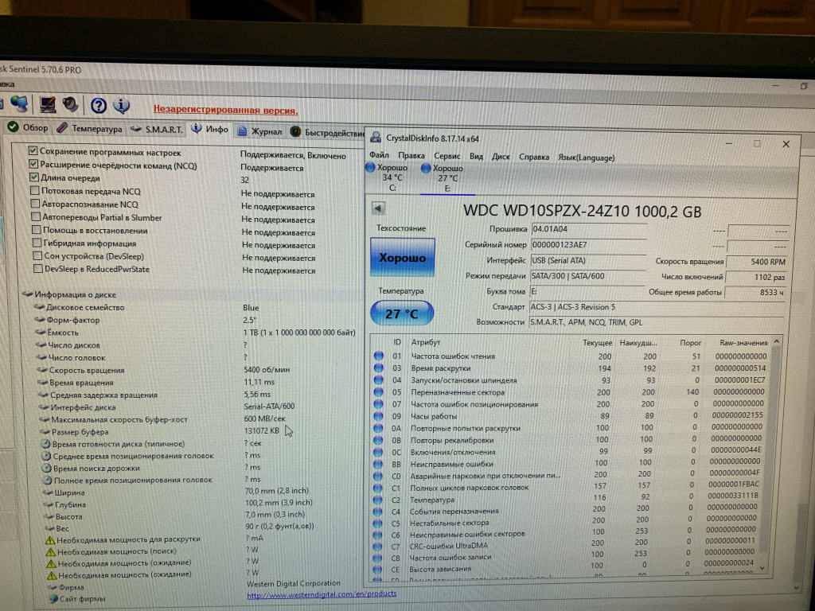The width and height of the screenshot is (815, 611).
Task: Click warning icon beside Необходимая мощность (поиск)
Action: (50, 552)
